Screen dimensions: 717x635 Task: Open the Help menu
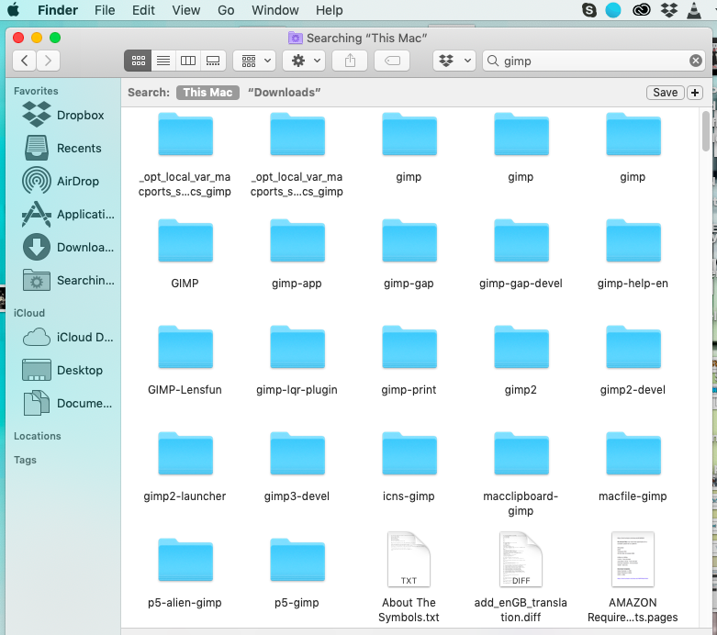330,9
